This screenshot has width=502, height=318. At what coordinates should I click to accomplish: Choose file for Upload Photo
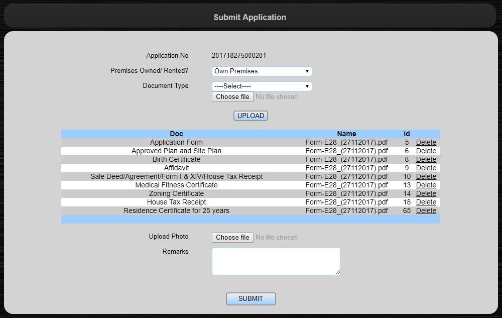click(x=232, y=238)
